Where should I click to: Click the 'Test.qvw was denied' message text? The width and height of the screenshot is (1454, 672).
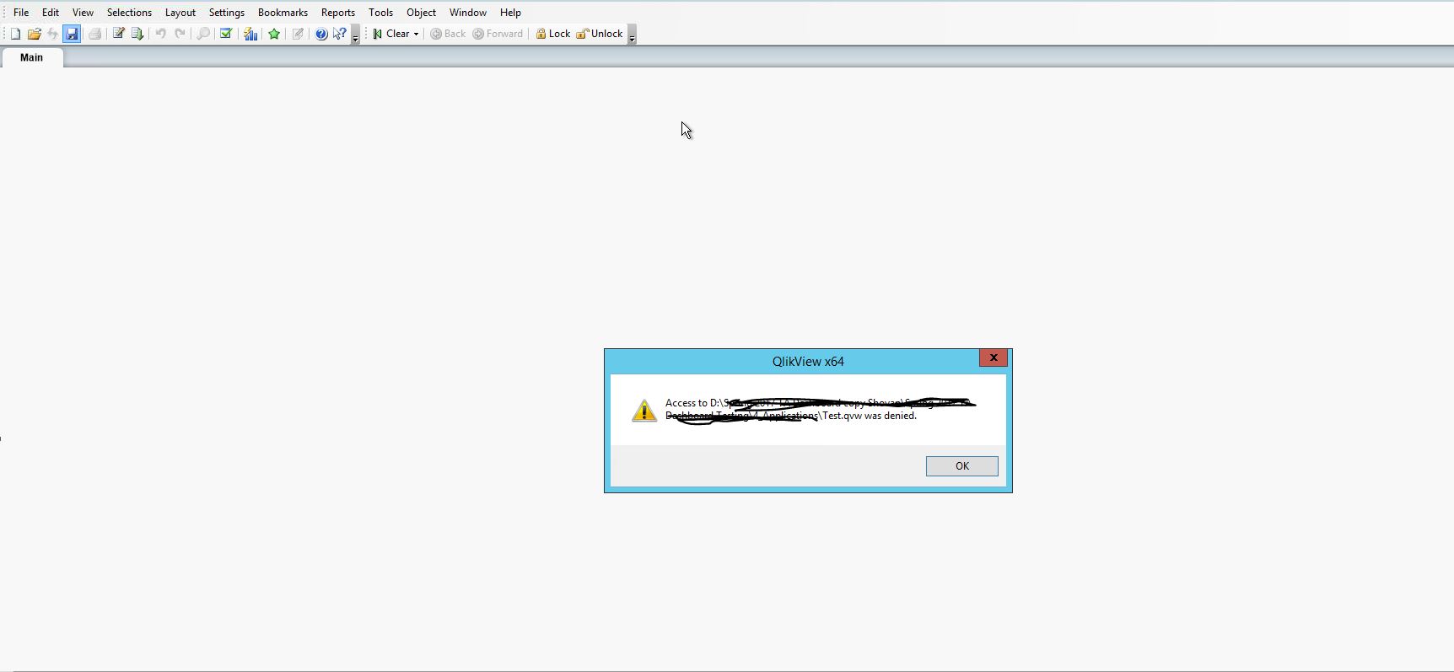(x=870, y=416)
